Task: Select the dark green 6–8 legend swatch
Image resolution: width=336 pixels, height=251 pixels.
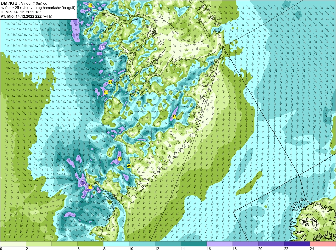Action: click(90, 244)
